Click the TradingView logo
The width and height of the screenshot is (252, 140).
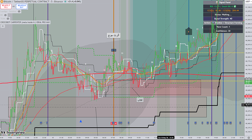click(13, 133)
